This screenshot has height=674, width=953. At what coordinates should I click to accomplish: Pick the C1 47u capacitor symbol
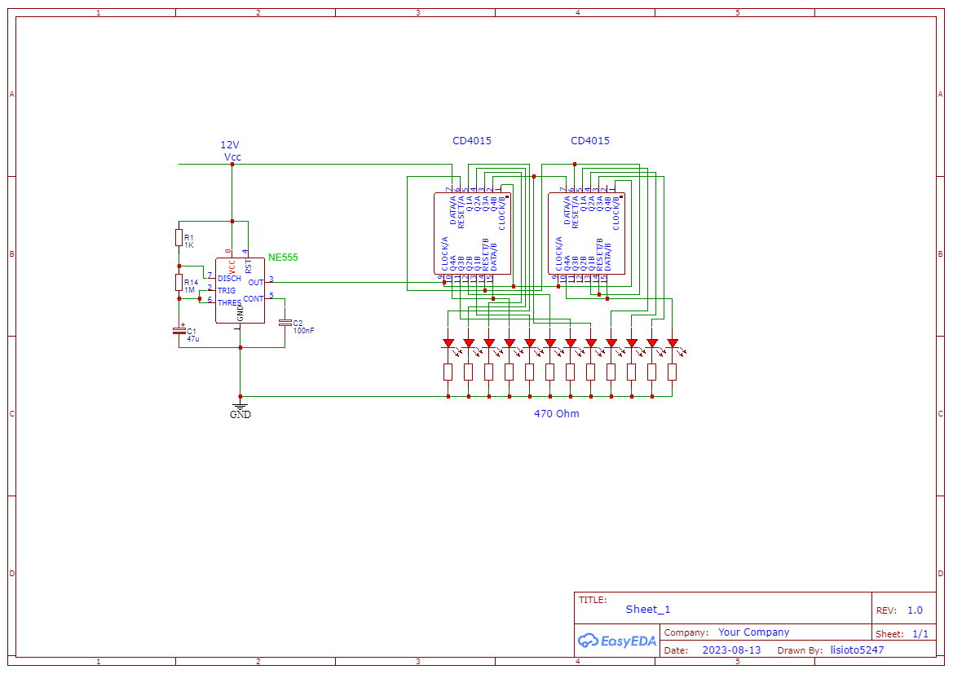click(x=179, y=330)
